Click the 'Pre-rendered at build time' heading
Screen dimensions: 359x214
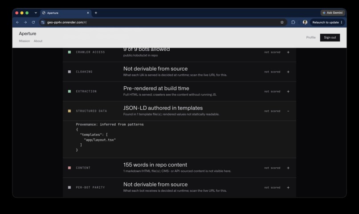(156, 88)
